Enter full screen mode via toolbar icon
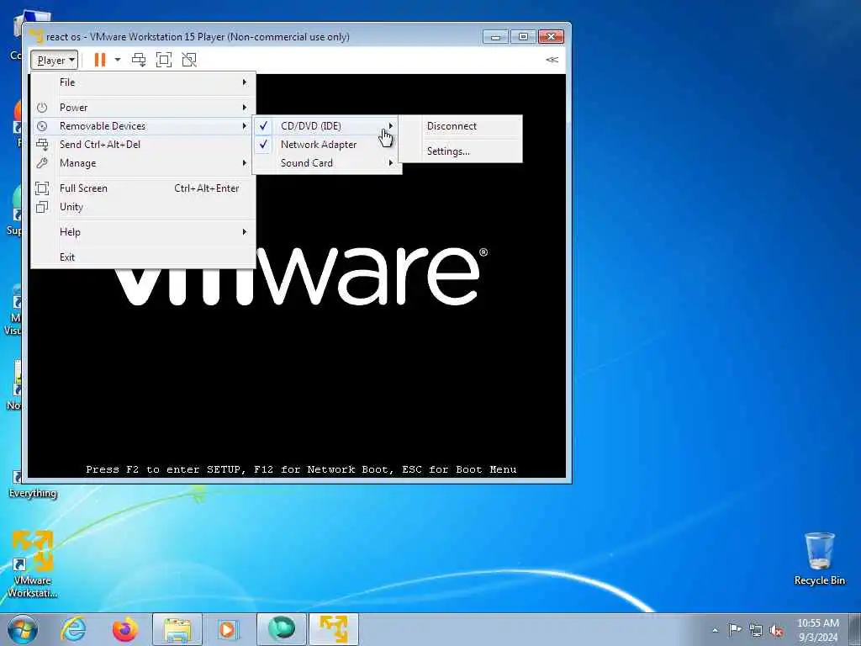The height and width of the screenshot is (646, 861). 164,60
